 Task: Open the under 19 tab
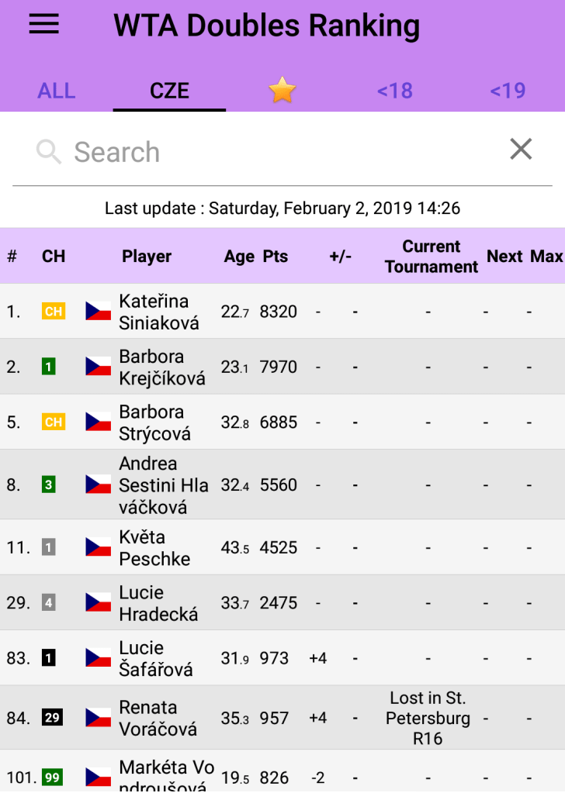[x=508, y=91]
